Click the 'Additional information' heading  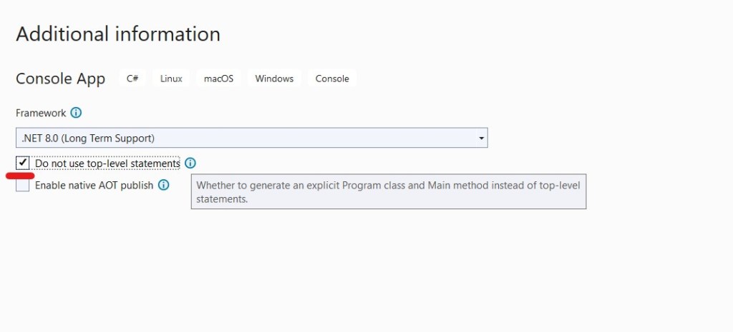tap(118, 34)
